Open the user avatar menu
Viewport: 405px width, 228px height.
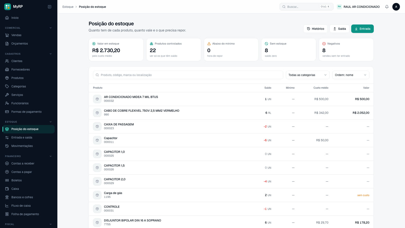396,7
